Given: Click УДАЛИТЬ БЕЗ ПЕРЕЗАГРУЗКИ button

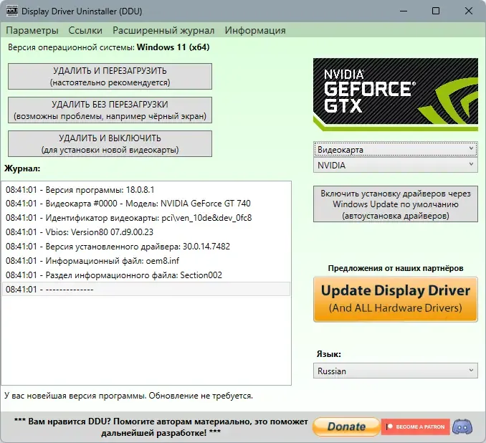Looking at the screenshot, I should (x=110, y=110).
